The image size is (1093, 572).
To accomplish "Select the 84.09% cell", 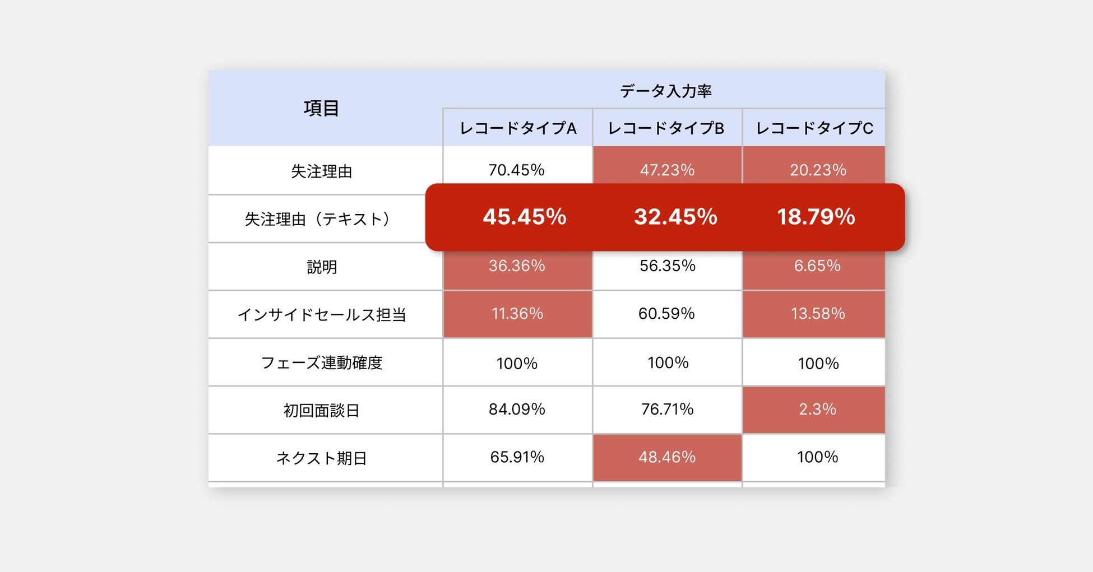I will pos(516,410).
